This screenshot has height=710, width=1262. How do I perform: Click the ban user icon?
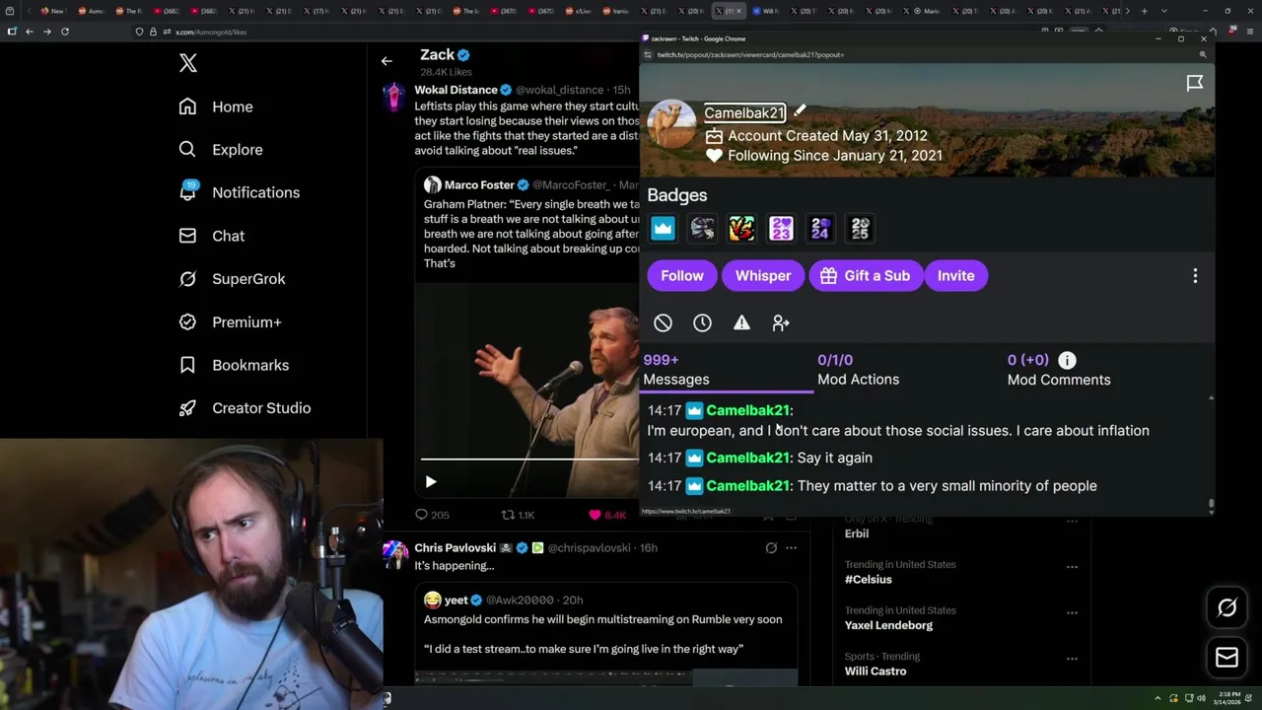click(663, 322)
